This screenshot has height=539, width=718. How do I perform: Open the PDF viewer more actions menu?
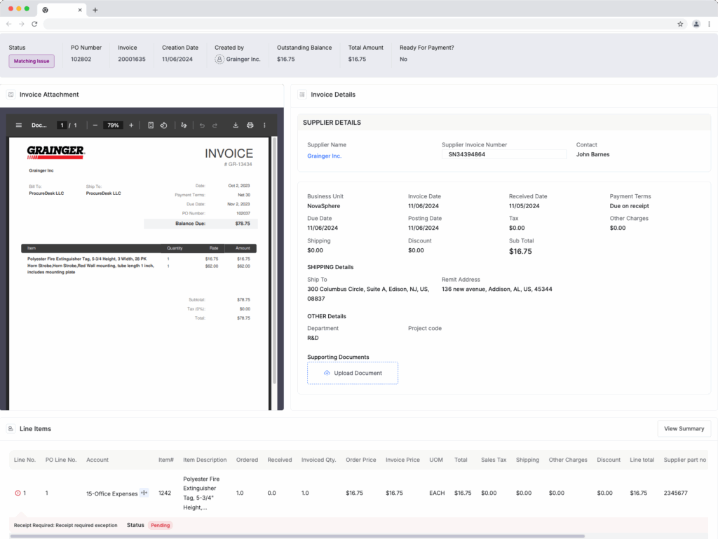coord(264,125)
